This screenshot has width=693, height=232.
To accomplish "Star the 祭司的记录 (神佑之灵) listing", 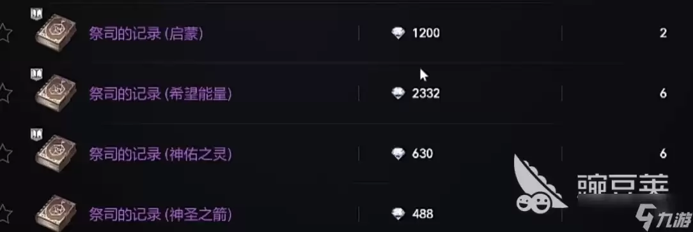I will point(4,153).
